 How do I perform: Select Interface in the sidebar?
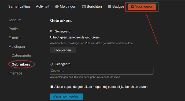[x=15, y=73]
